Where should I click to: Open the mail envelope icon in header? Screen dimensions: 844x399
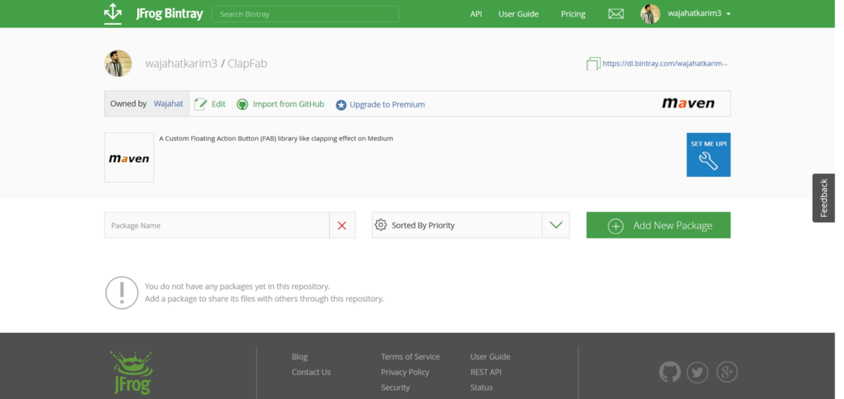[x=616, y=14]
